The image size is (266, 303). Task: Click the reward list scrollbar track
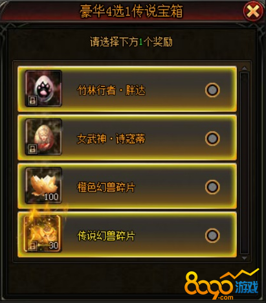click(245, 163)
